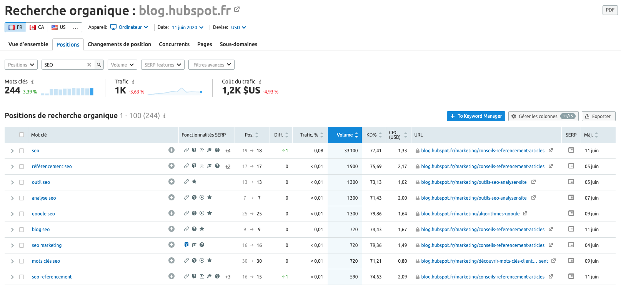Click the Trafic trend line chart

click(175, 91)
